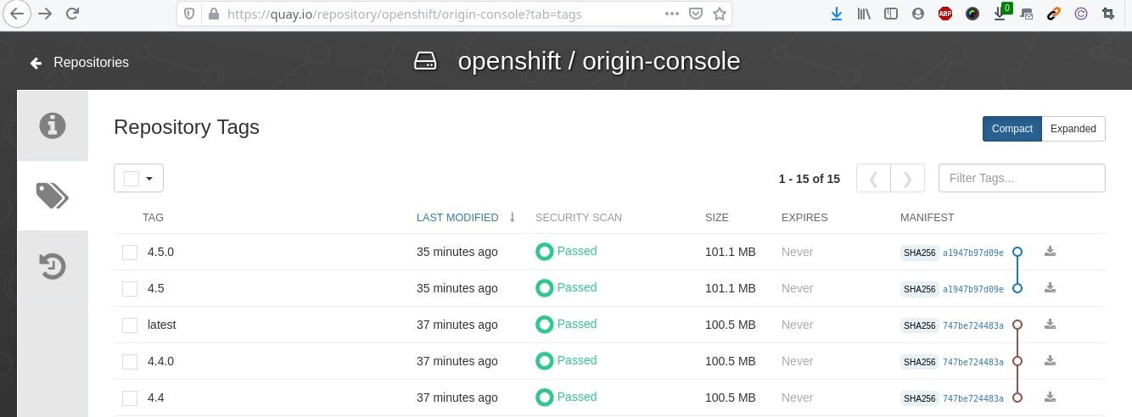Viewport: 1132px width, 417px height.
Task: Sort by the Manifest column header
Action: click(x=927, y=218)
